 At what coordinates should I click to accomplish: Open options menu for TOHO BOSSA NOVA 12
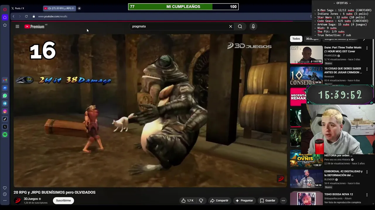(367, 195)
